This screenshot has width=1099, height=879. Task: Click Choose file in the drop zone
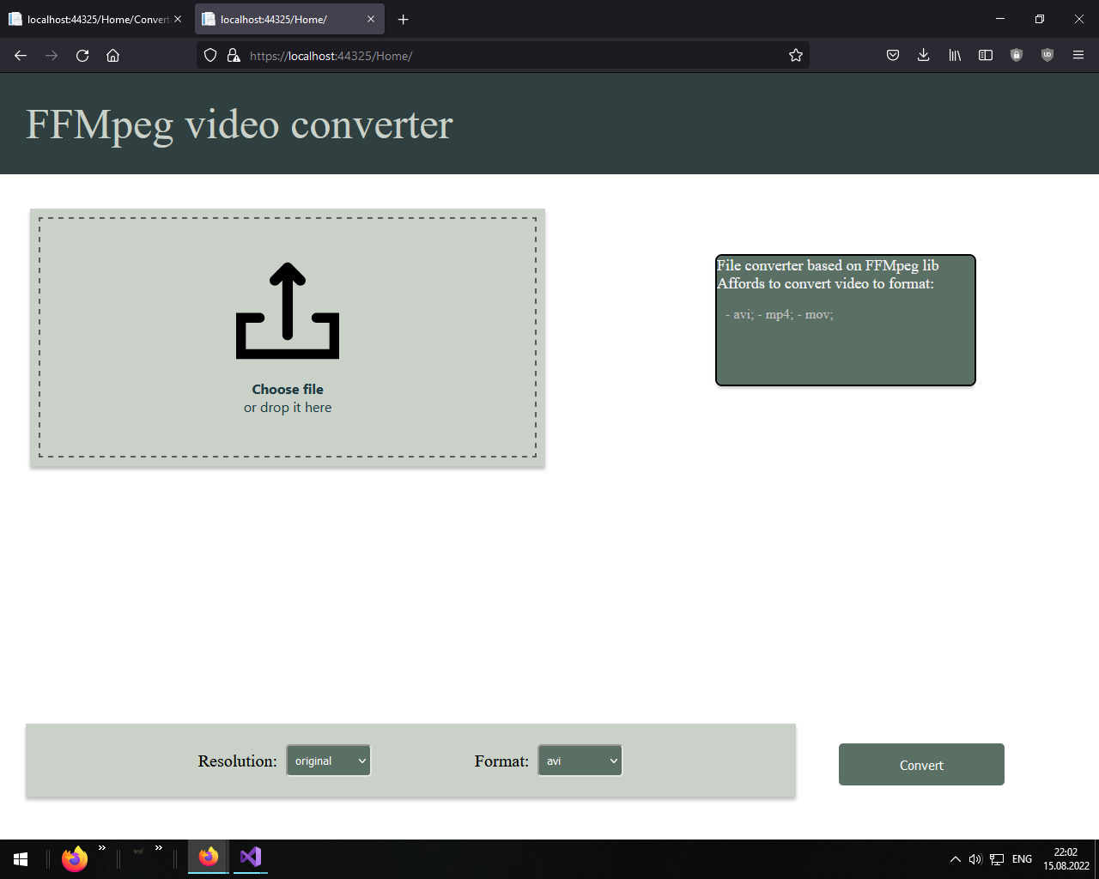287,389
